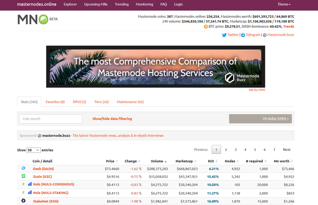Click the Zcoin logo icon
Screen dimensions: 318x205
23,176
